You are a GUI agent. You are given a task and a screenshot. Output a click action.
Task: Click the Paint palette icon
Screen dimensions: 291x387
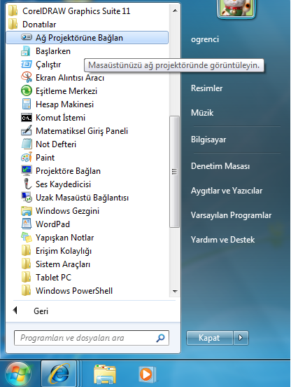point(27,158)
